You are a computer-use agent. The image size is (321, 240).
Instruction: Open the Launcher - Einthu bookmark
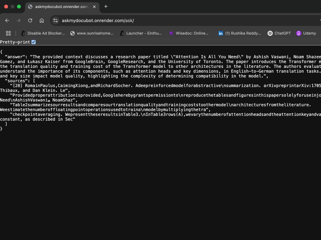(141, 33)
